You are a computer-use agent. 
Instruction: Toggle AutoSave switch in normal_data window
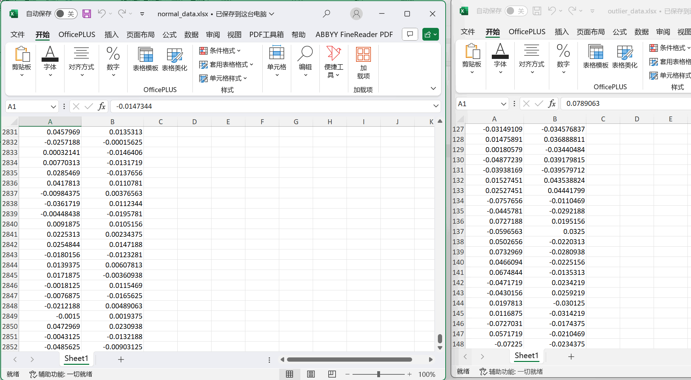click(x=66, y=14)
